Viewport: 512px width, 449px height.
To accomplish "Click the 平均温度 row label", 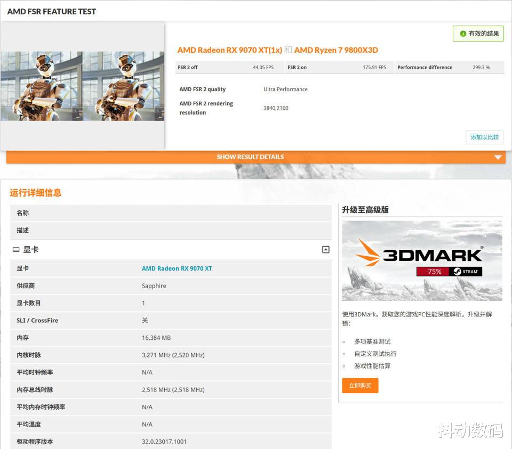I will tap(29, 424).
